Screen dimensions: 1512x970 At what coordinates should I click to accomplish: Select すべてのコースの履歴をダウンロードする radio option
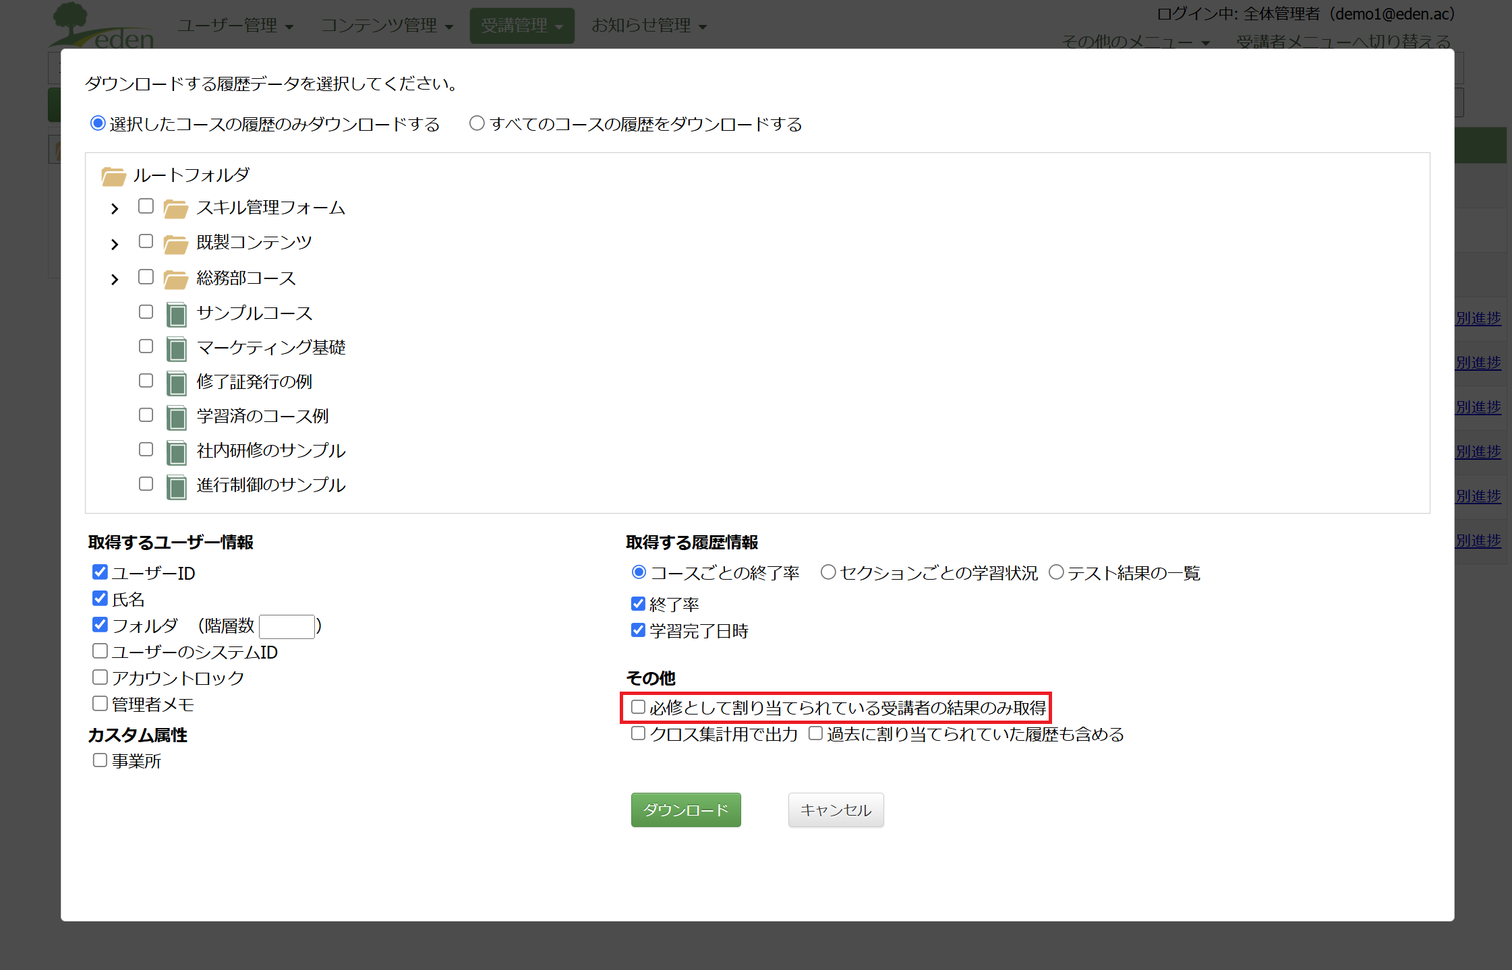click(x=477, y=123)
